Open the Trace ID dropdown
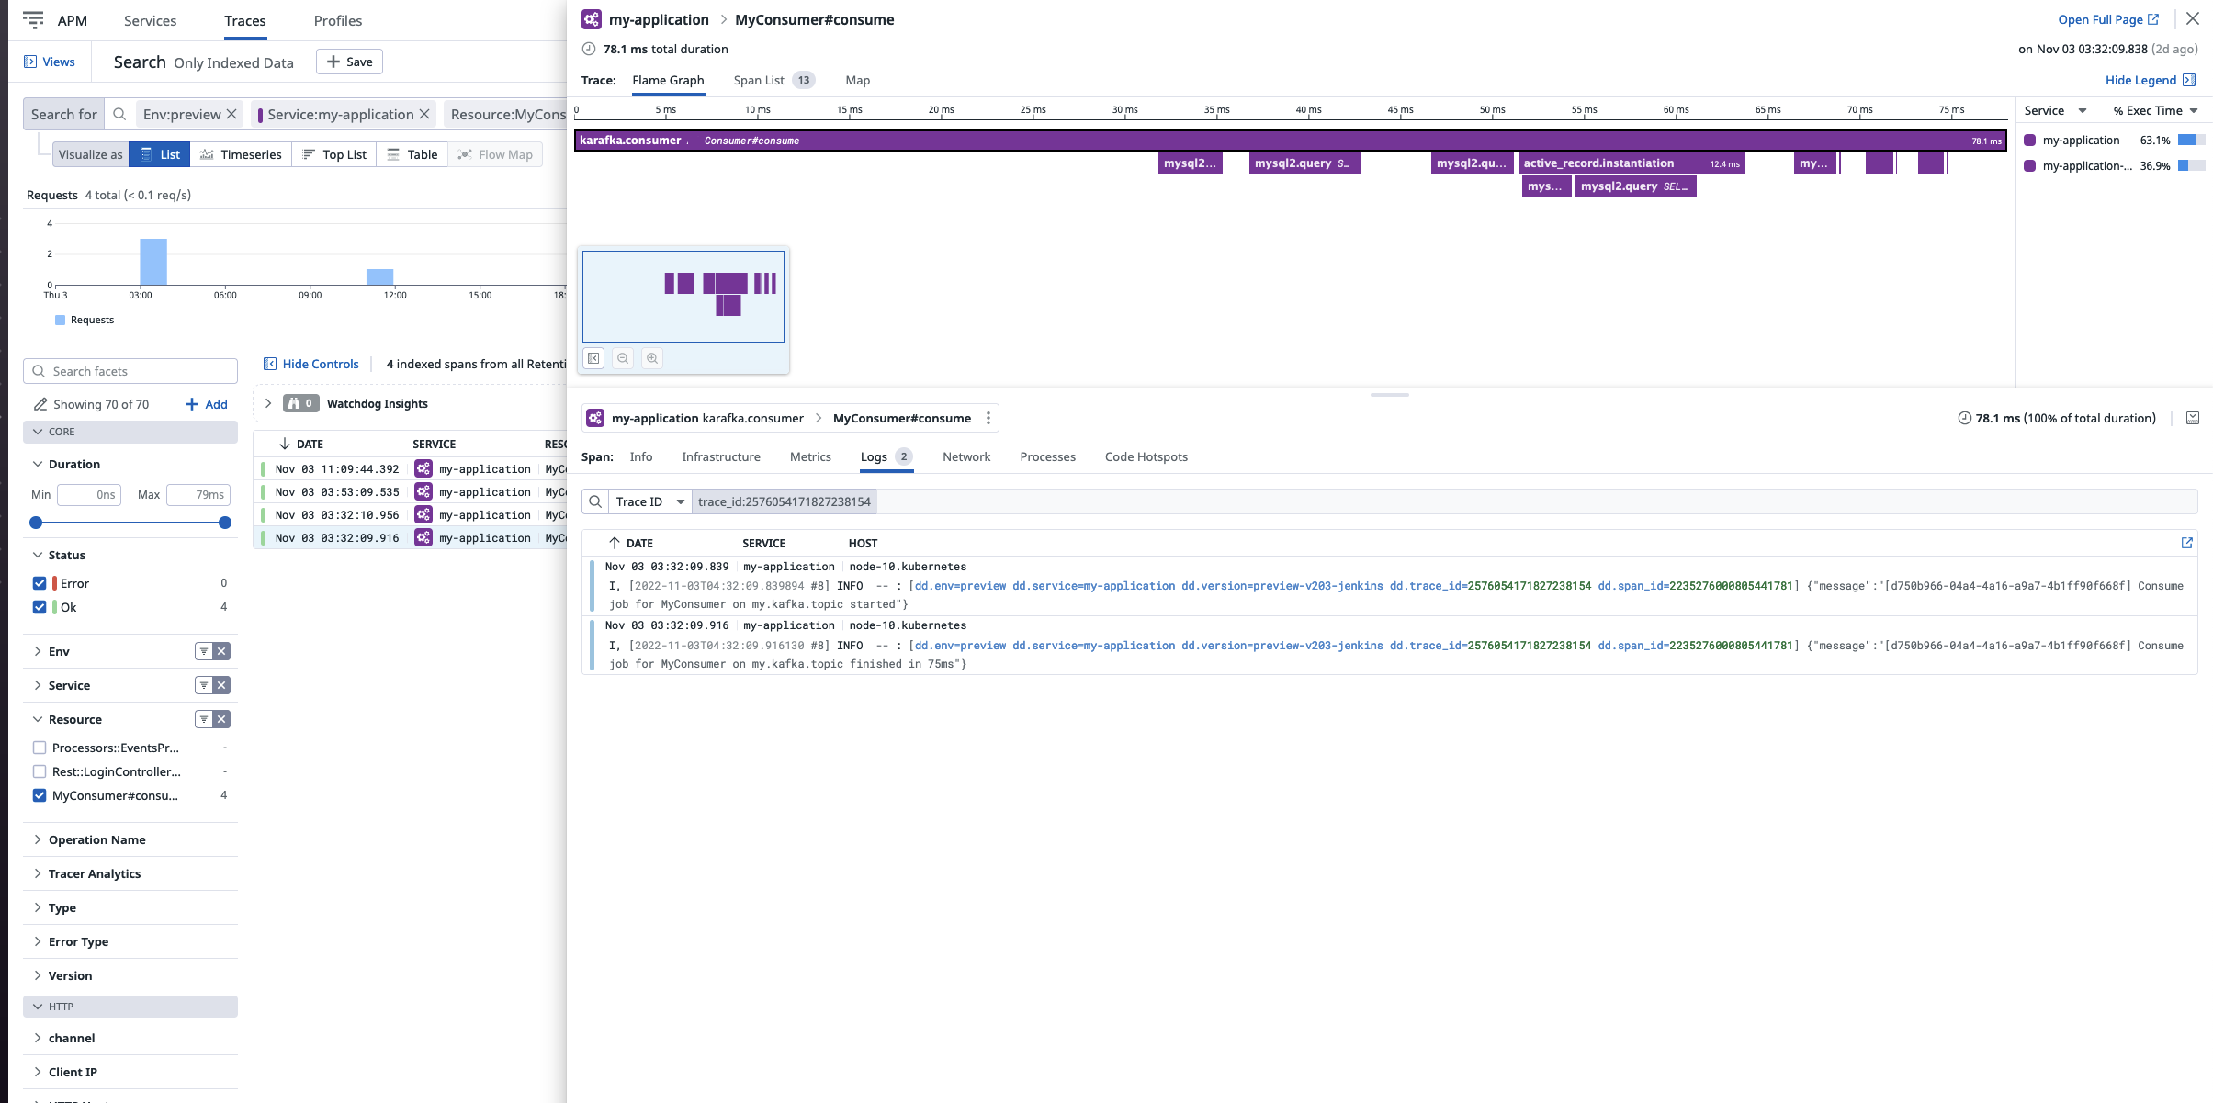 coord(650,501)
